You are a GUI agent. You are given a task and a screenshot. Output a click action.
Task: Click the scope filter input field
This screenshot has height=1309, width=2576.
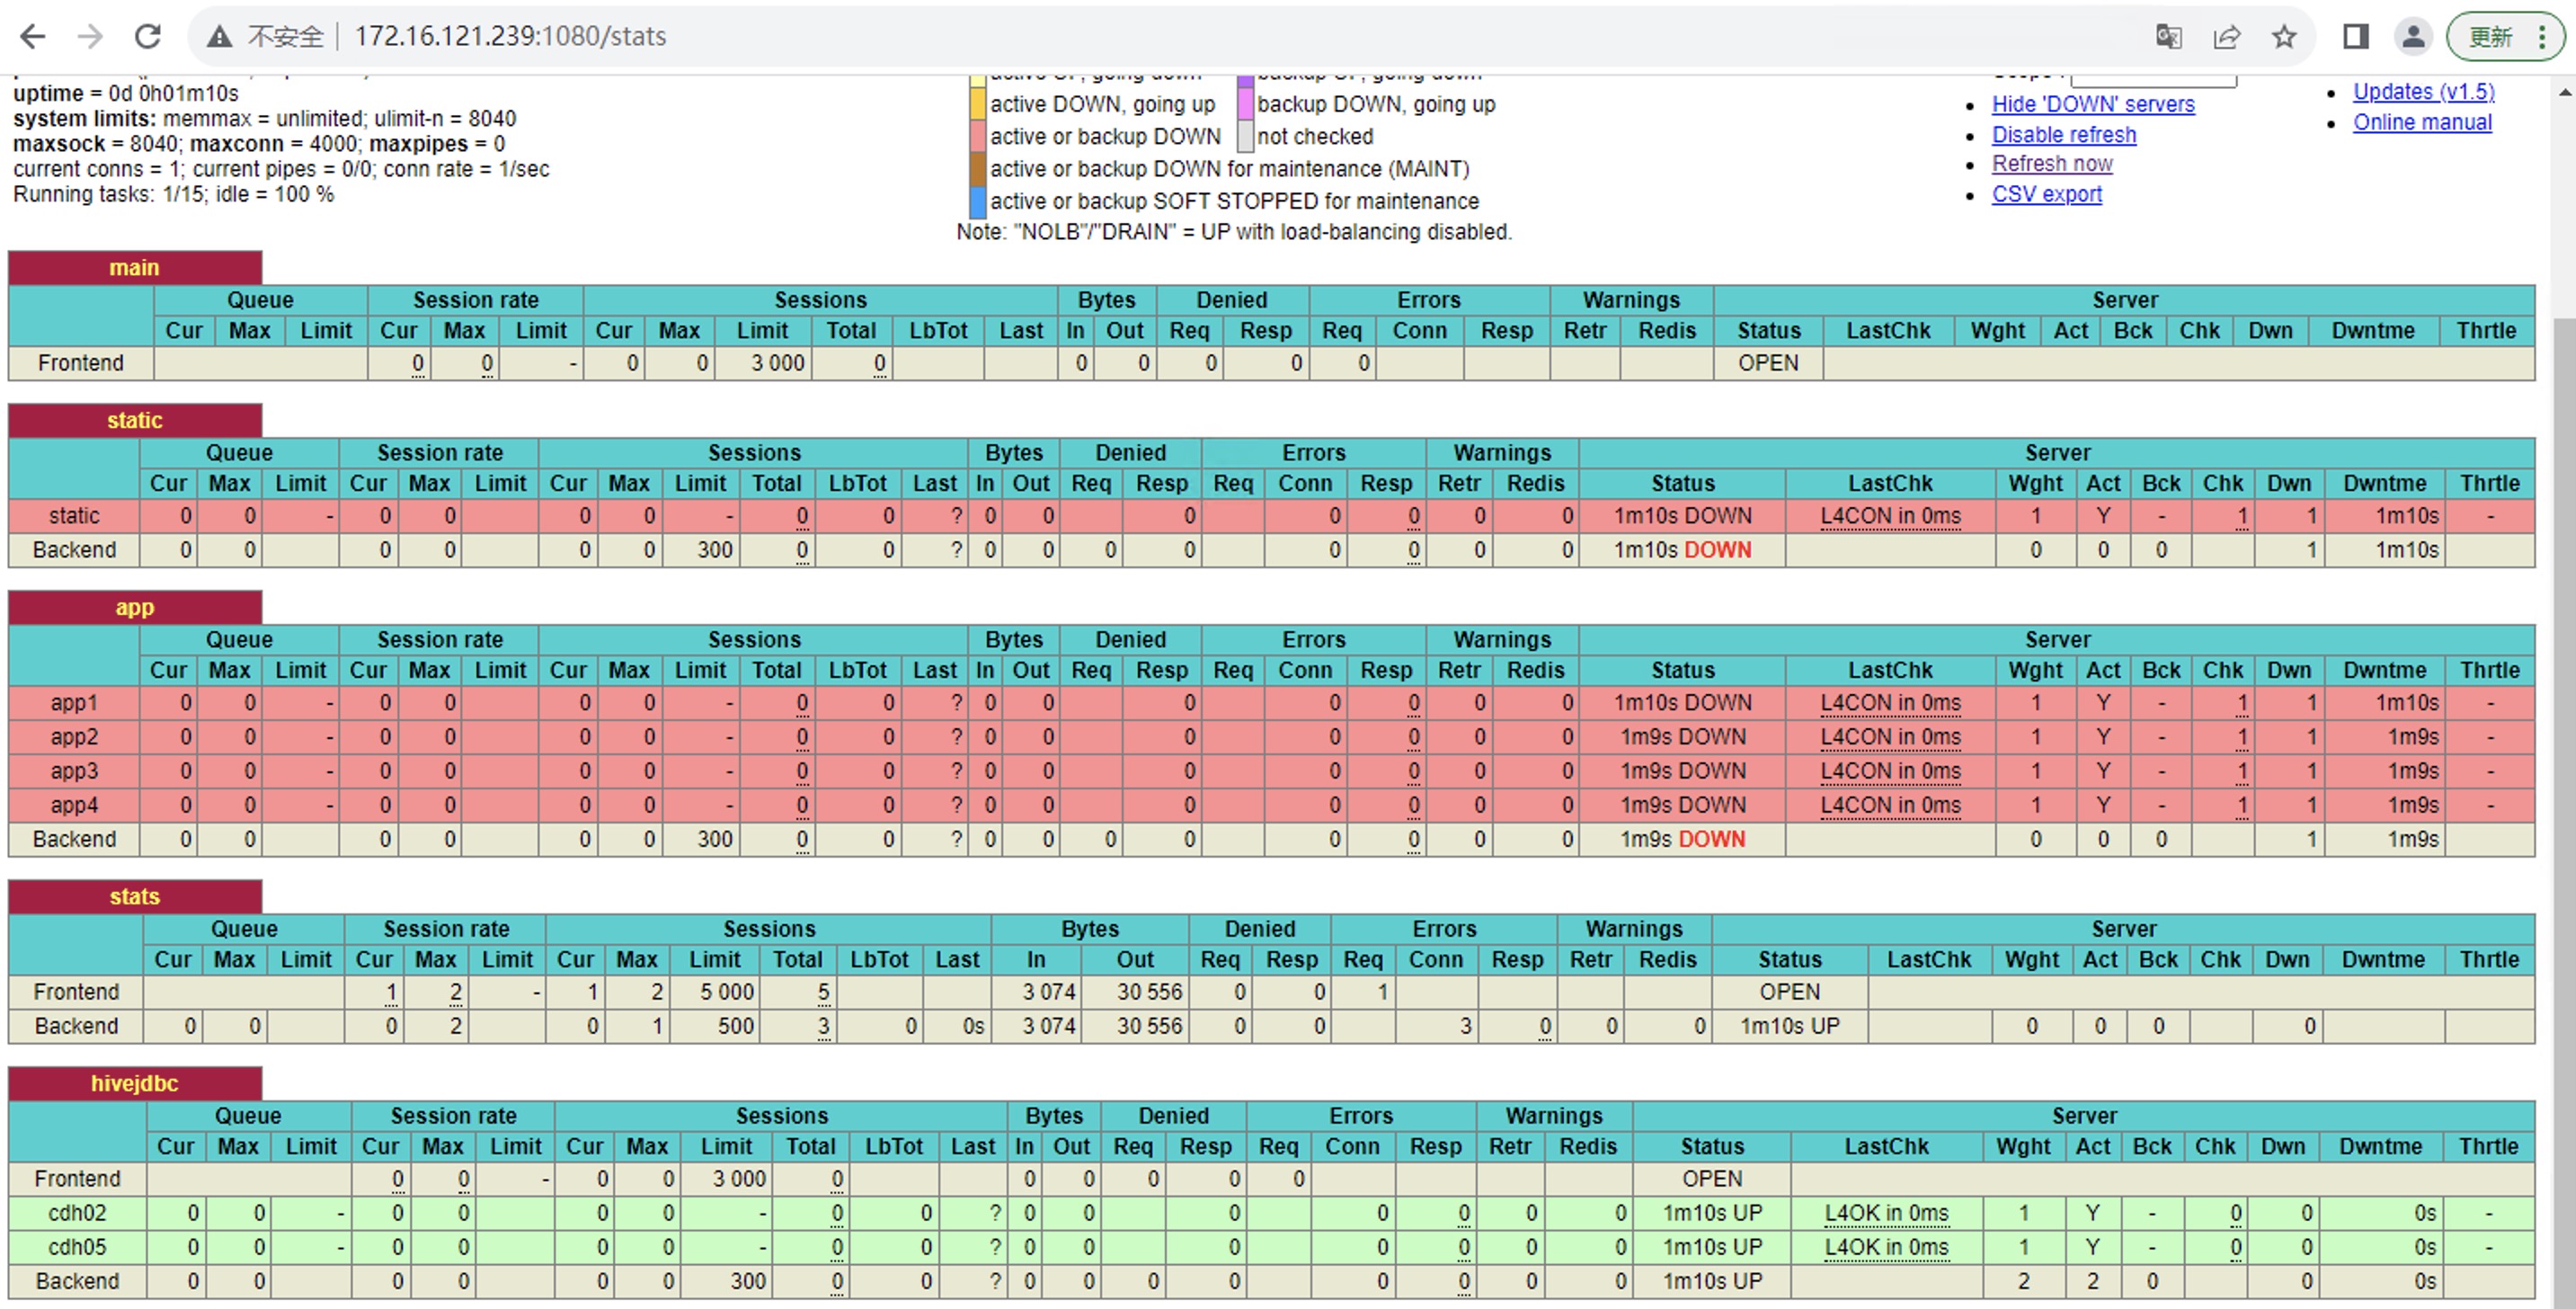2153,79
